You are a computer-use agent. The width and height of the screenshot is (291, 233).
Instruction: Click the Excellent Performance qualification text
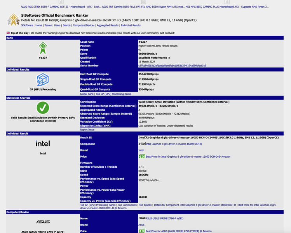154,57
